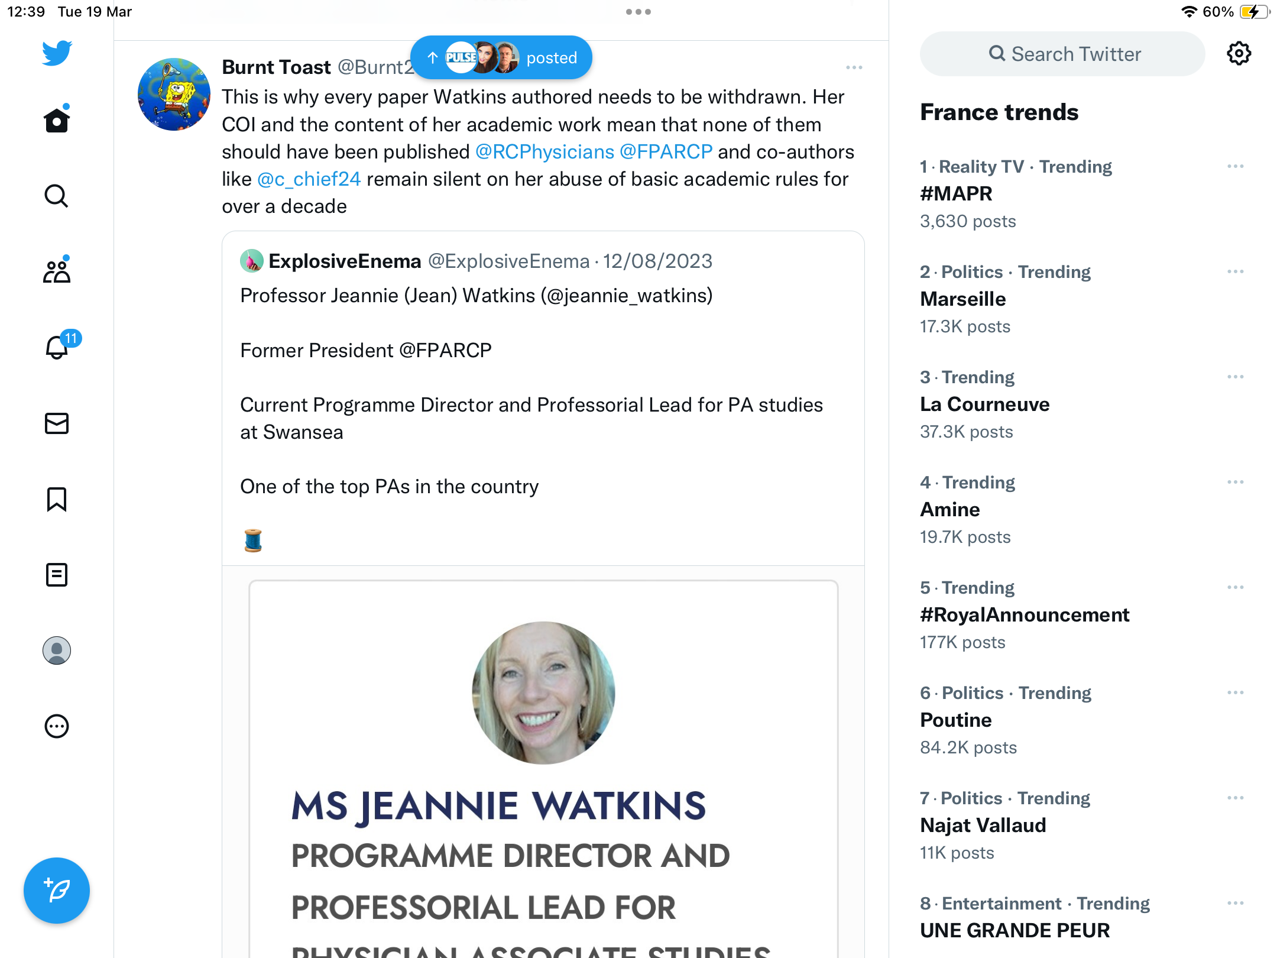
Task: Open Lists icon in sidebar
Action: click(x=57, y=574)
